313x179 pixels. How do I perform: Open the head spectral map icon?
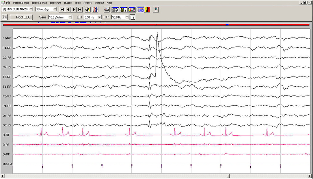(x=123, y=9)
